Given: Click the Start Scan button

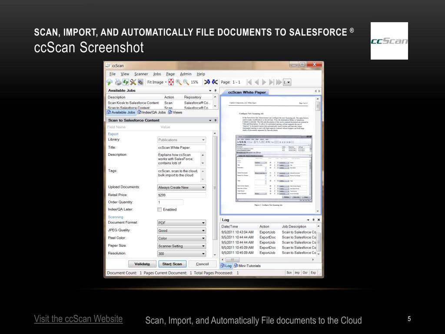Looking at the screenshot, I should (172, 264).
